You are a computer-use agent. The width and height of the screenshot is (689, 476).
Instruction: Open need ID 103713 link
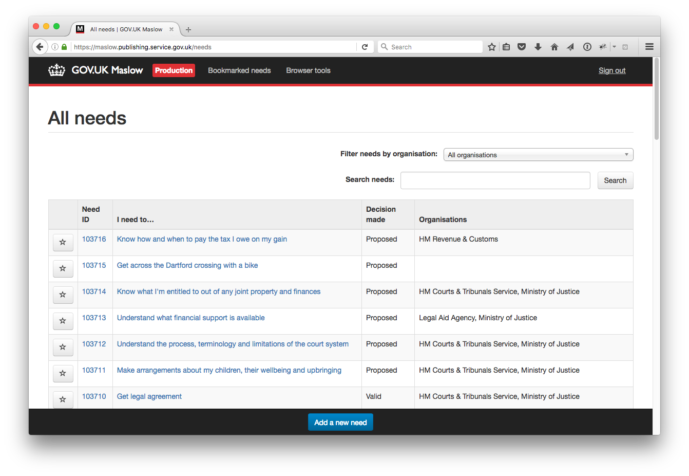click(x=94, y=318)
